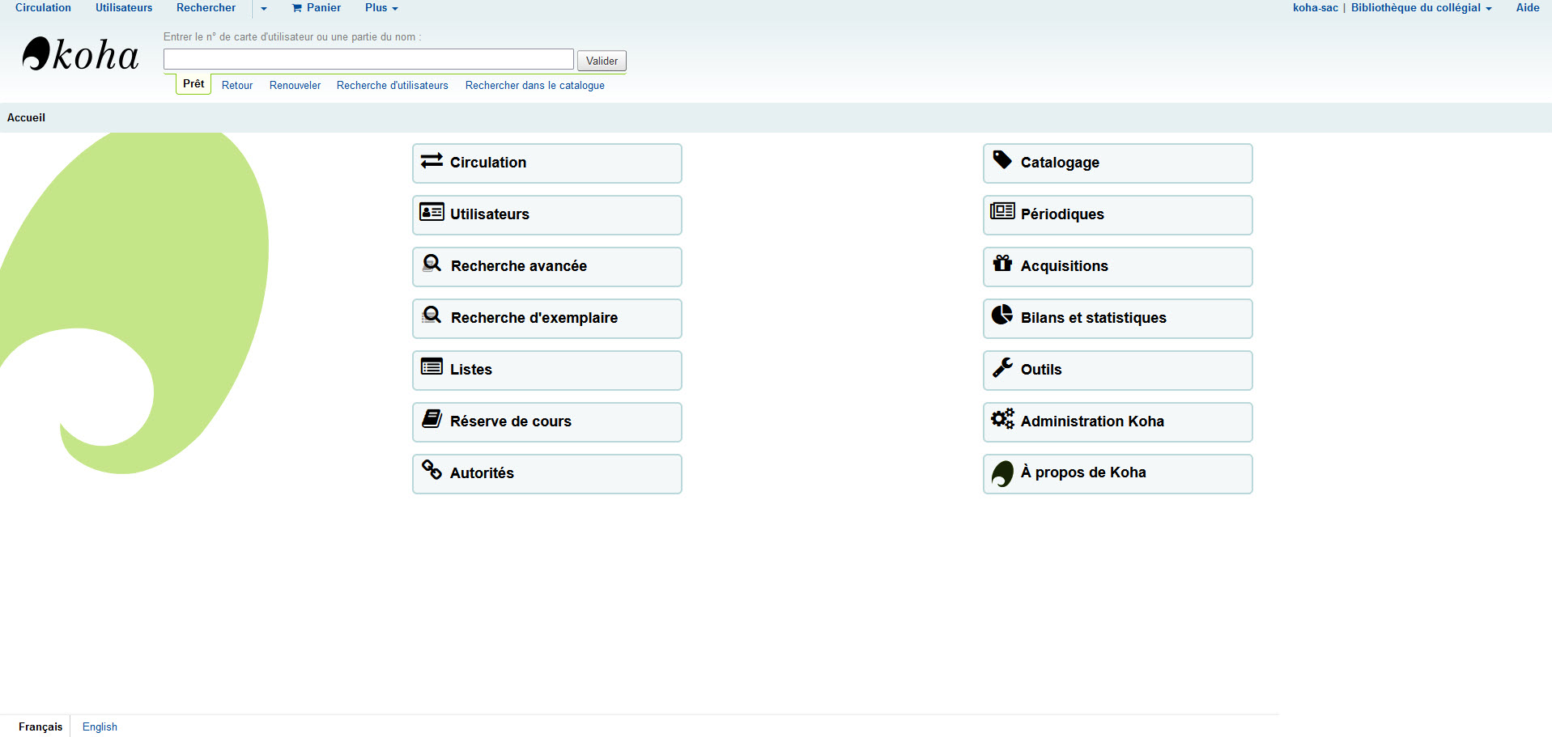The image size is (1552, 737).
Task: Open the Acquisitions module label
Action: [x=1065, y=266]
